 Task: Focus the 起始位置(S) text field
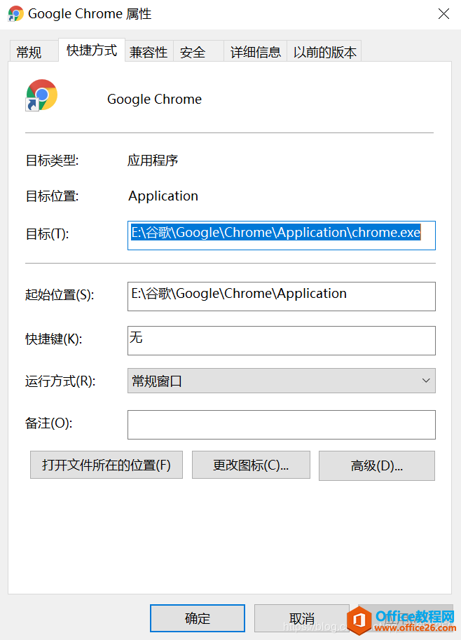click(281, 296)
